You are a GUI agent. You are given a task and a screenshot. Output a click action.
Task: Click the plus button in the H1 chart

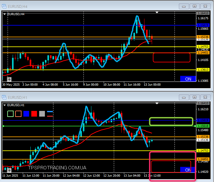coord(9,170)
